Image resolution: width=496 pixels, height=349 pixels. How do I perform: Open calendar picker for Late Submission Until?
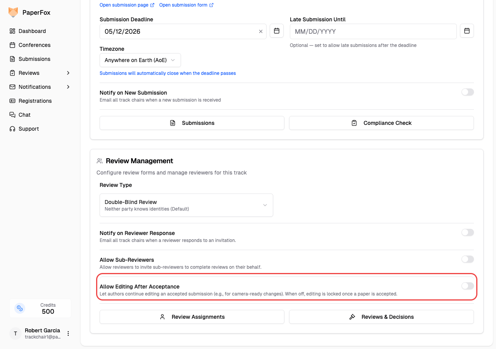pyautogui.click(x=467, y=31)
